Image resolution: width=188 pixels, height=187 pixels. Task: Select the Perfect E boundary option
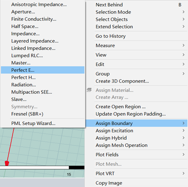click(43, 70)
